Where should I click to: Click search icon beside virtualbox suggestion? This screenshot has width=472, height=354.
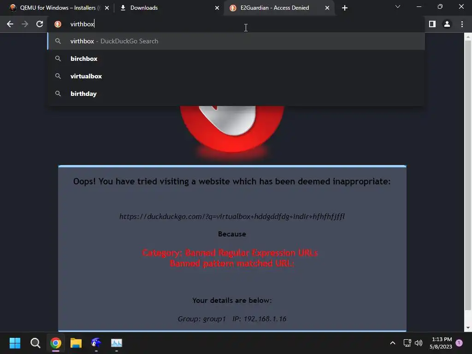coord(58,76)
